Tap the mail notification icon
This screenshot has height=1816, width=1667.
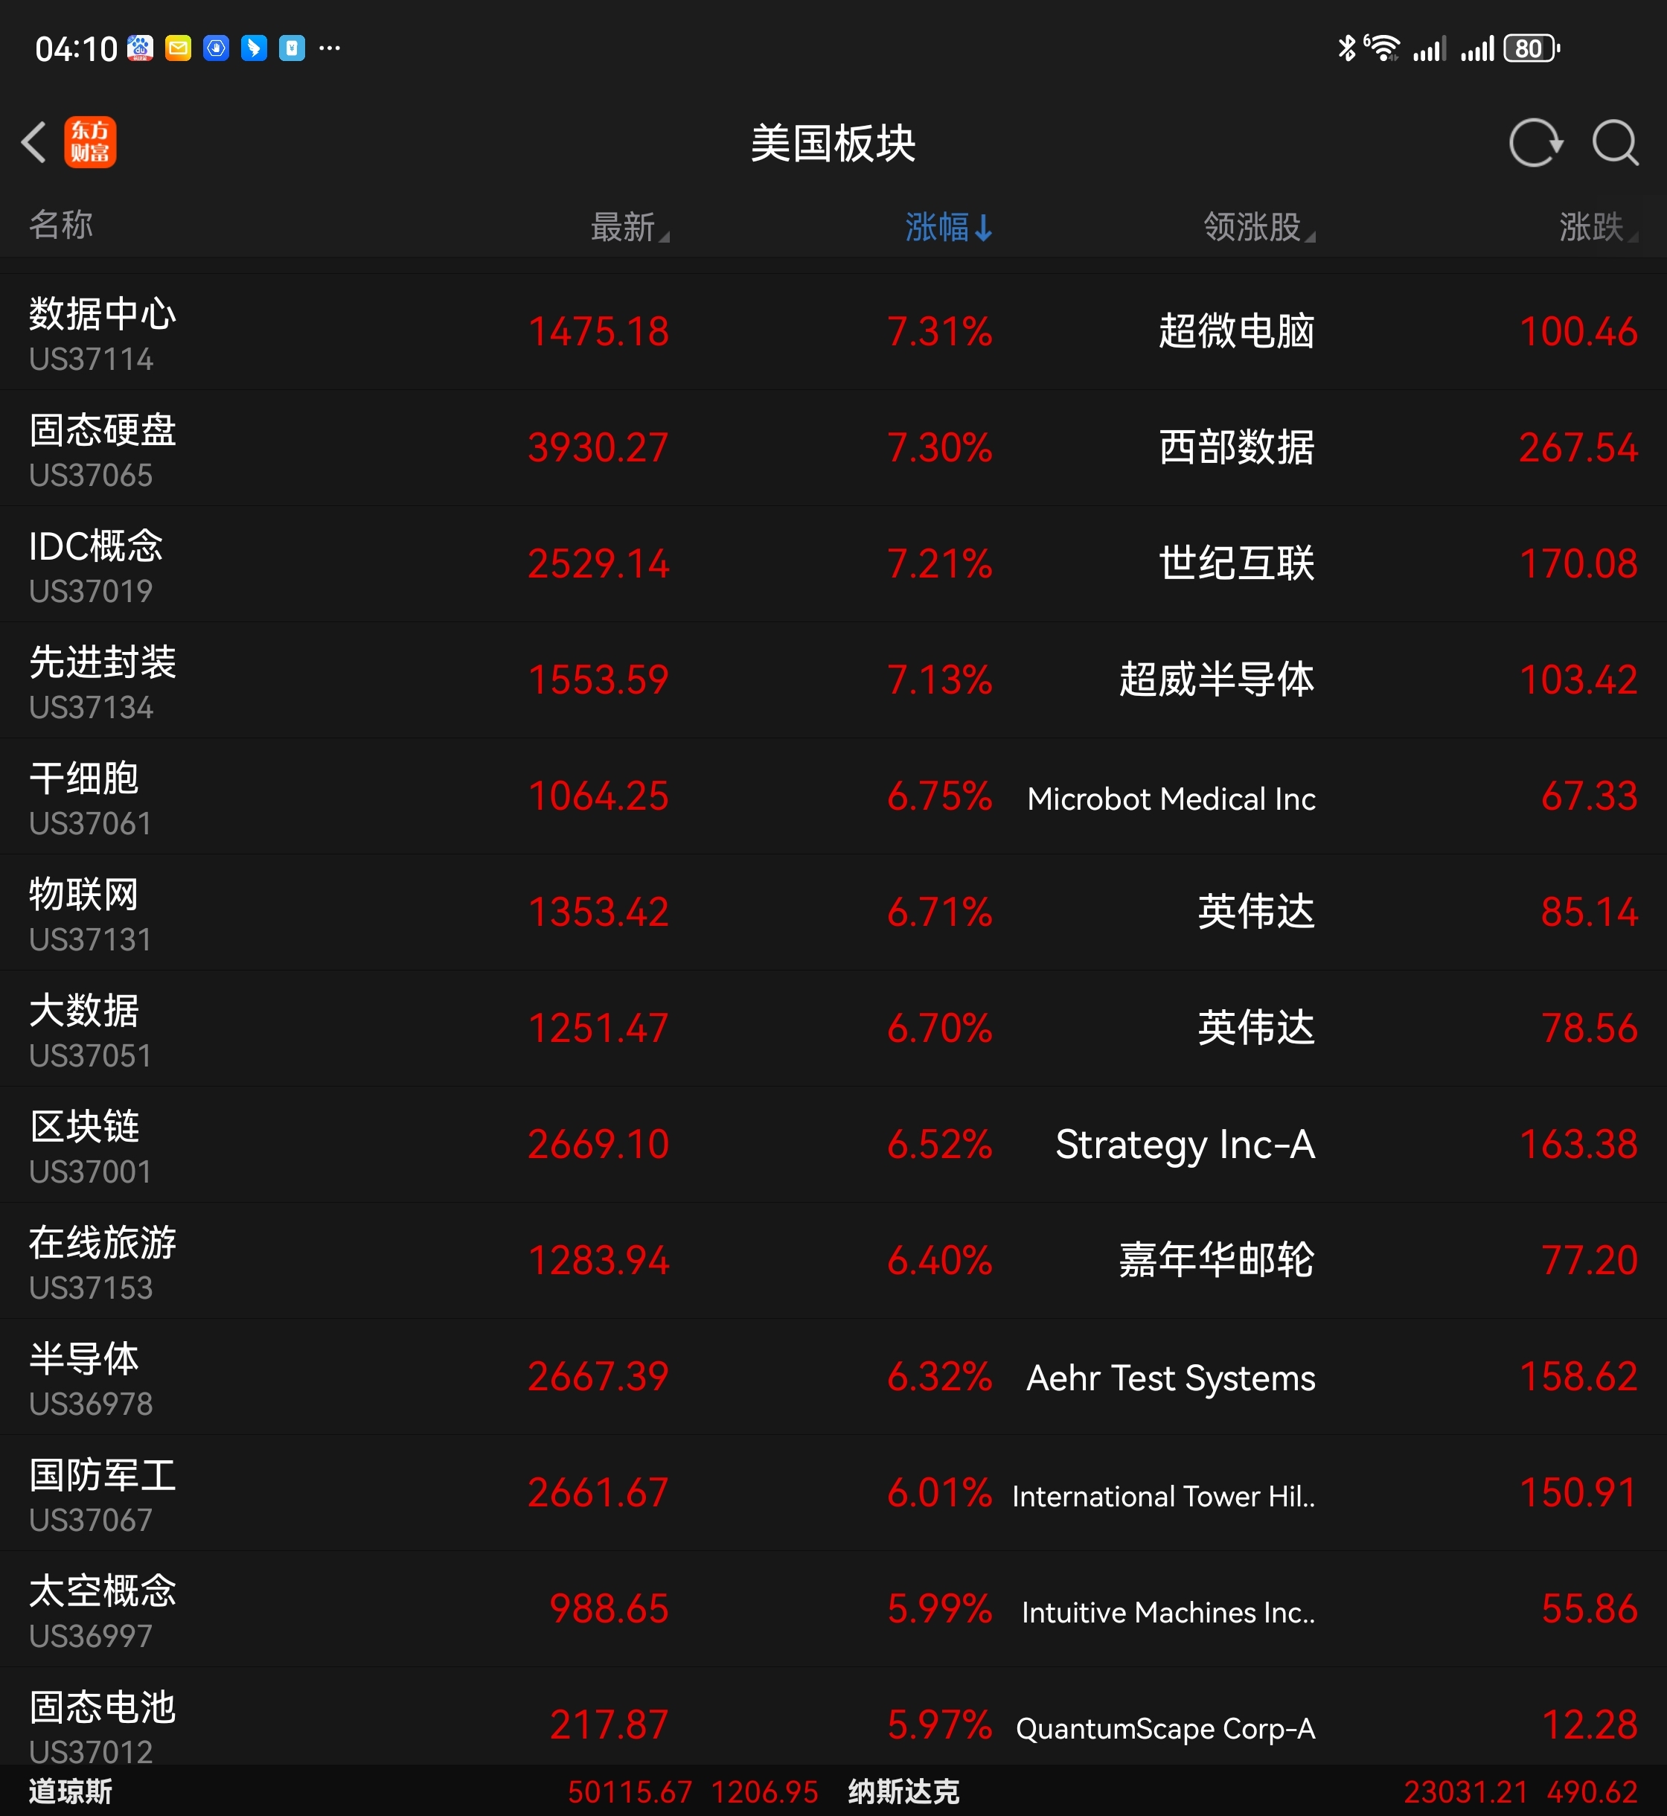pos(179,48)
